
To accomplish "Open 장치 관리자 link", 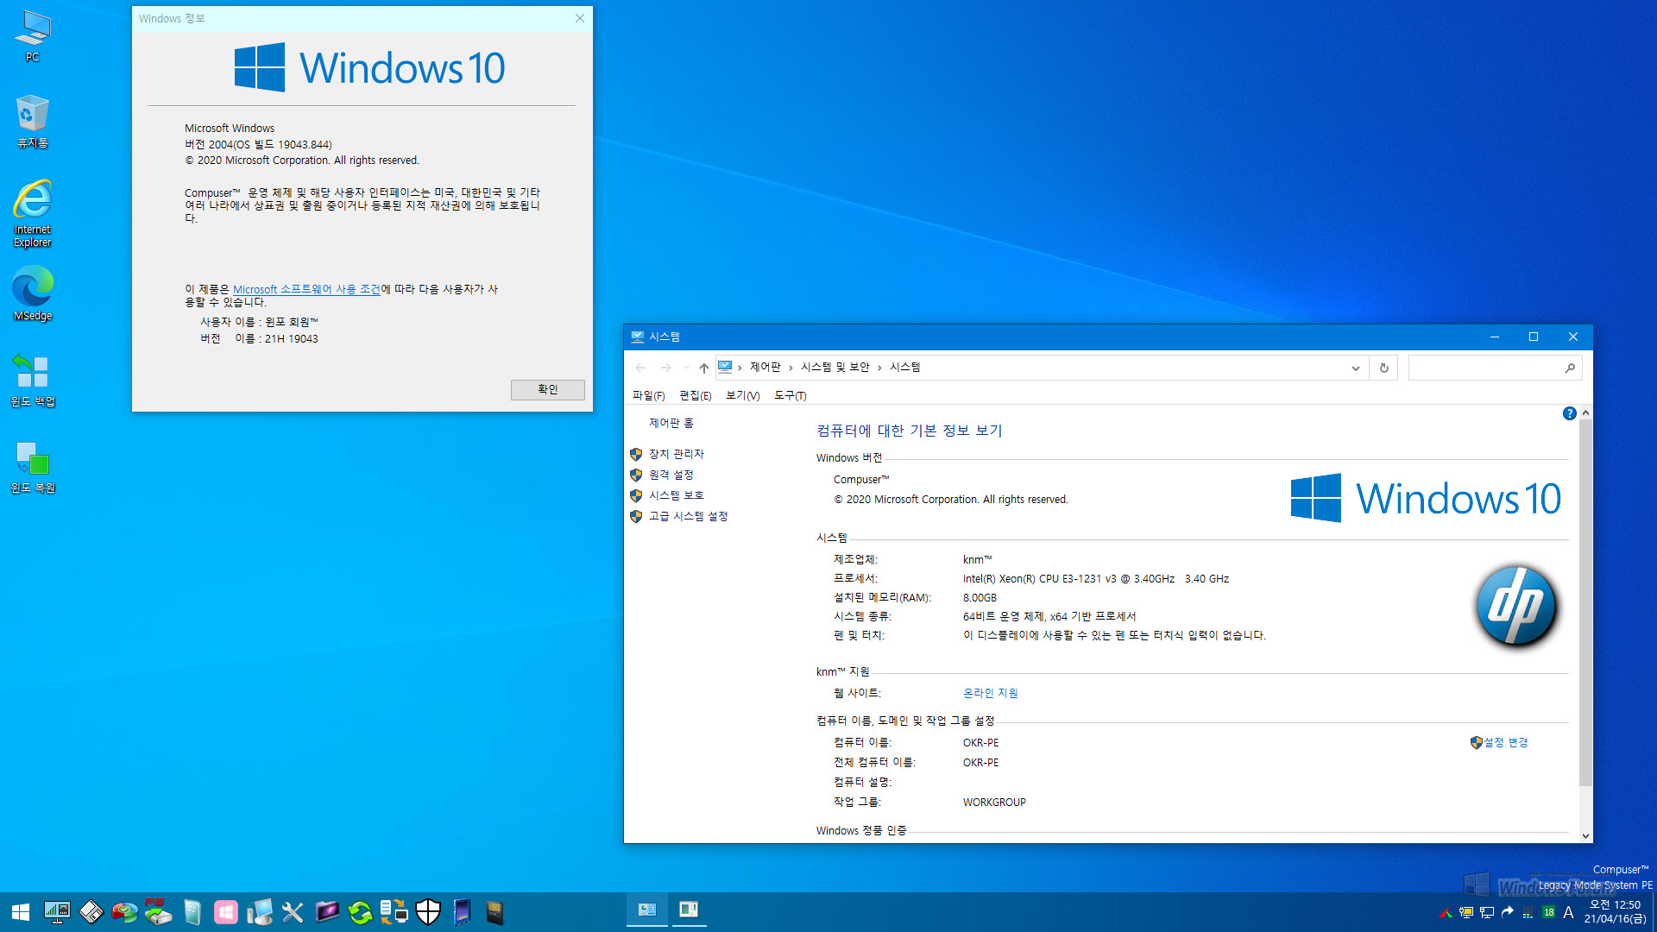I will [677, 454].
